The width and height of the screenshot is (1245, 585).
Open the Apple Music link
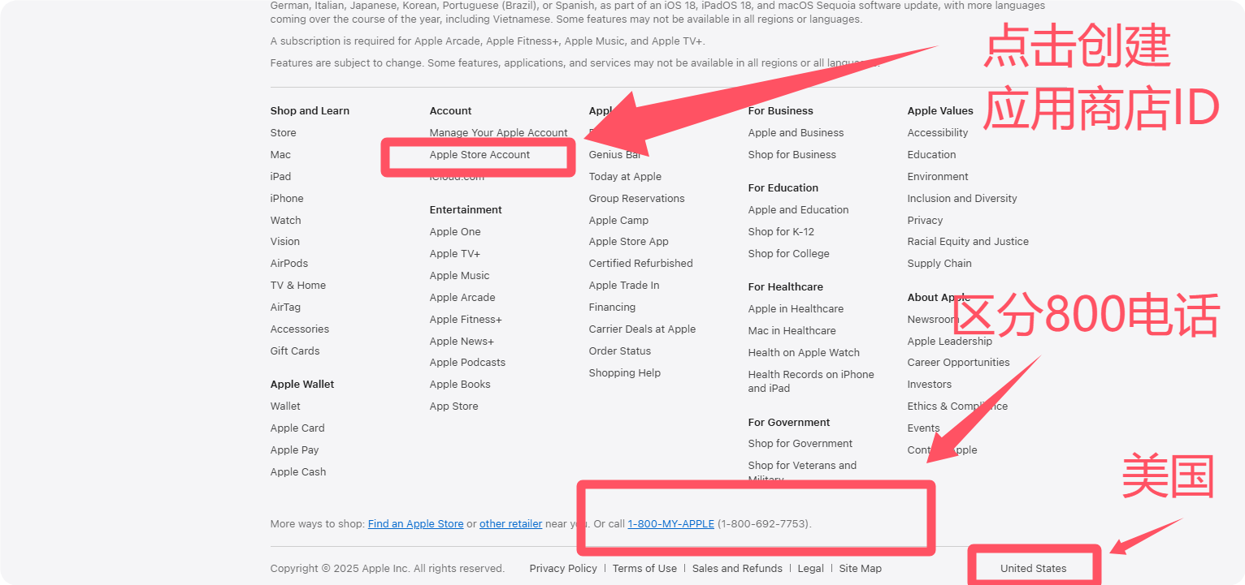[459, 276]
